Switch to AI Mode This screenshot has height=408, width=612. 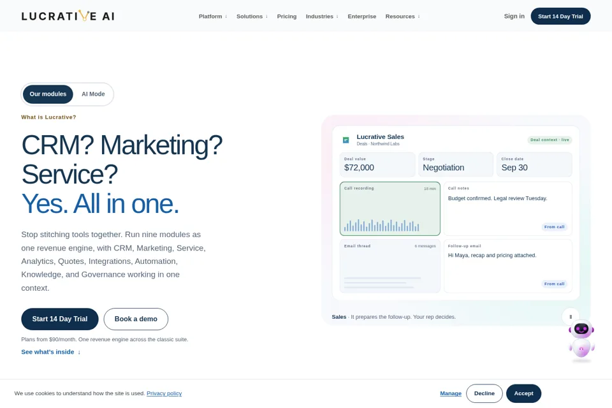93,94
